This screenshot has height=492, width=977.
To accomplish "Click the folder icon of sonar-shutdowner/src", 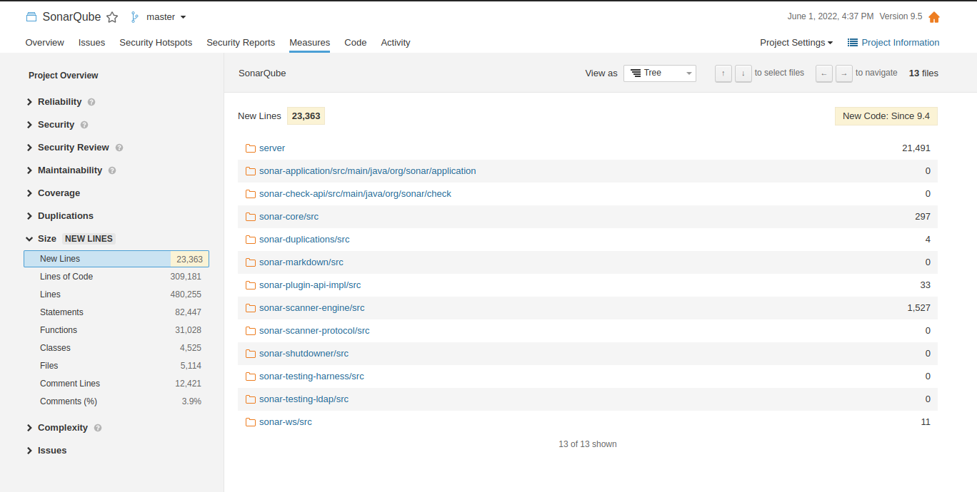I will 251,354.
